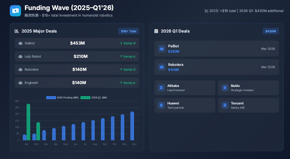Click the robot icon in the EngineAI row
The height and width of the screenshot is (159, 290).
(x=20, y=83)
